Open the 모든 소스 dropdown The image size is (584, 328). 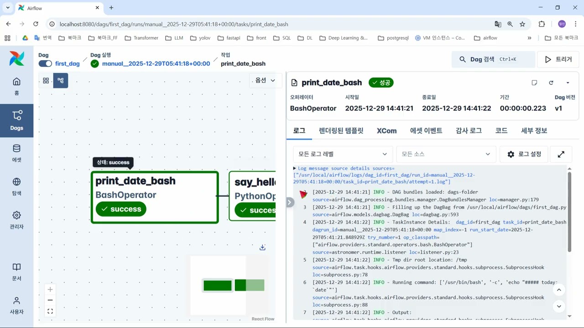tap(446, 154)
